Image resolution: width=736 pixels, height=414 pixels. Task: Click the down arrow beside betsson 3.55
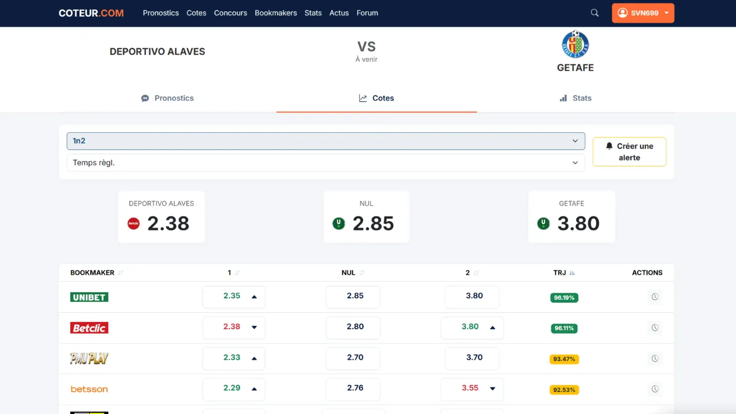[x=492, y=389]
